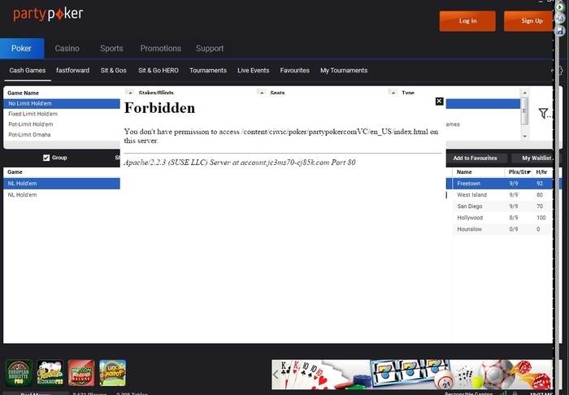Viewport: 569px width, 395px height.
Task: Click the Type list scroll-up arrow
Action: [x=524, y=93]
